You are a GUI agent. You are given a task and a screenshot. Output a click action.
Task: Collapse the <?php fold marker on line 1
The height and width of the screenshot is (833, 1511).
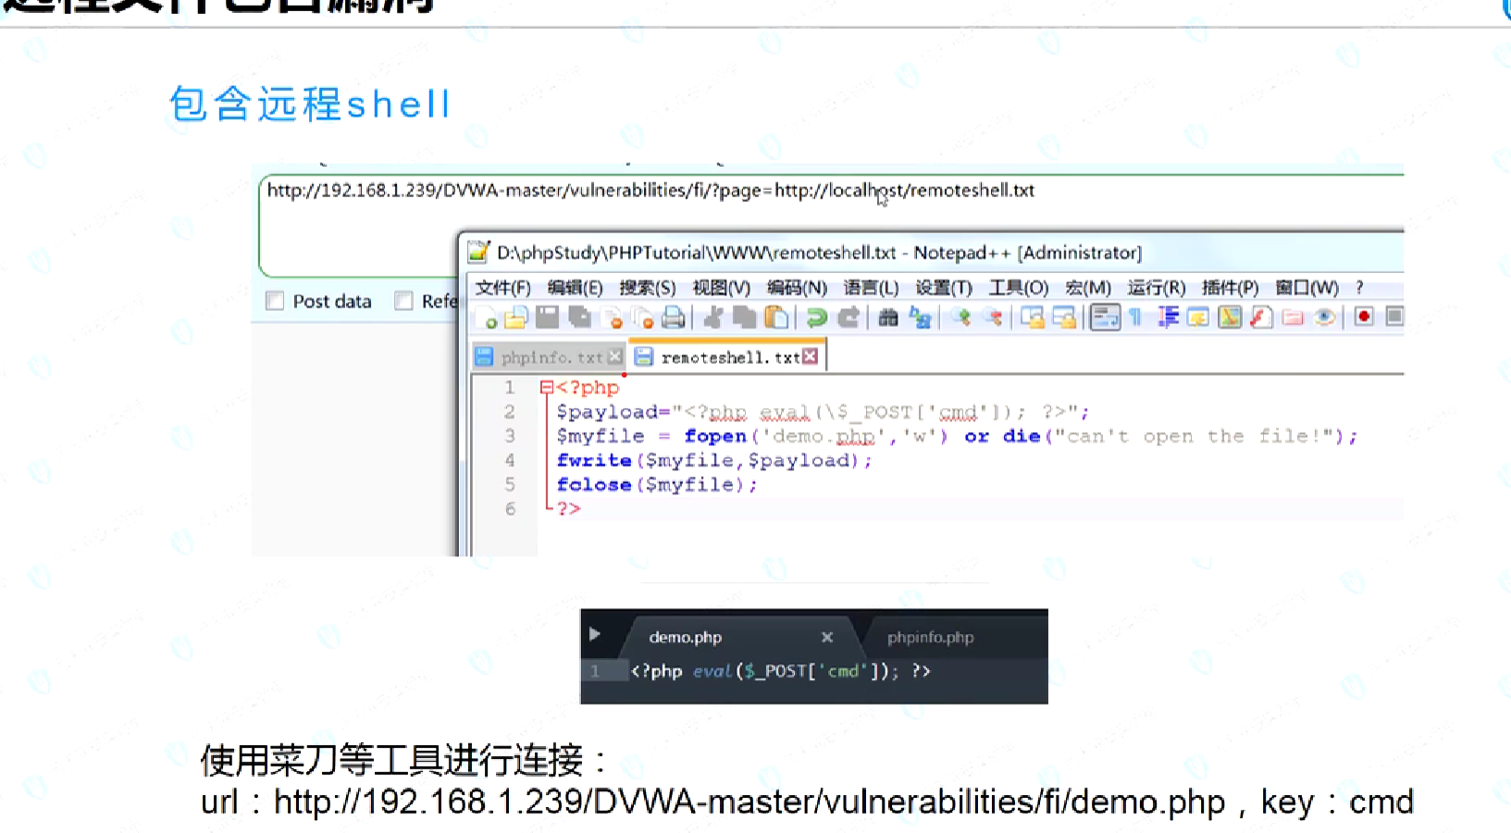point(546,388)
